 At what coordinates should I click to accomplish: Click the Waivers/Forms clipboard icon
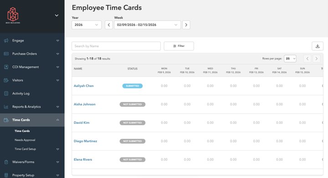coord(6,162)
